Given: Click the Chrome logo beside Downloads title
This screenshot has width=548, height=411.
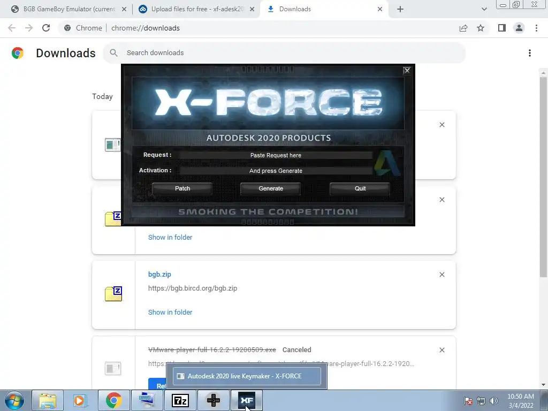Looking at the screenshot, I should [x=18, y=53].
